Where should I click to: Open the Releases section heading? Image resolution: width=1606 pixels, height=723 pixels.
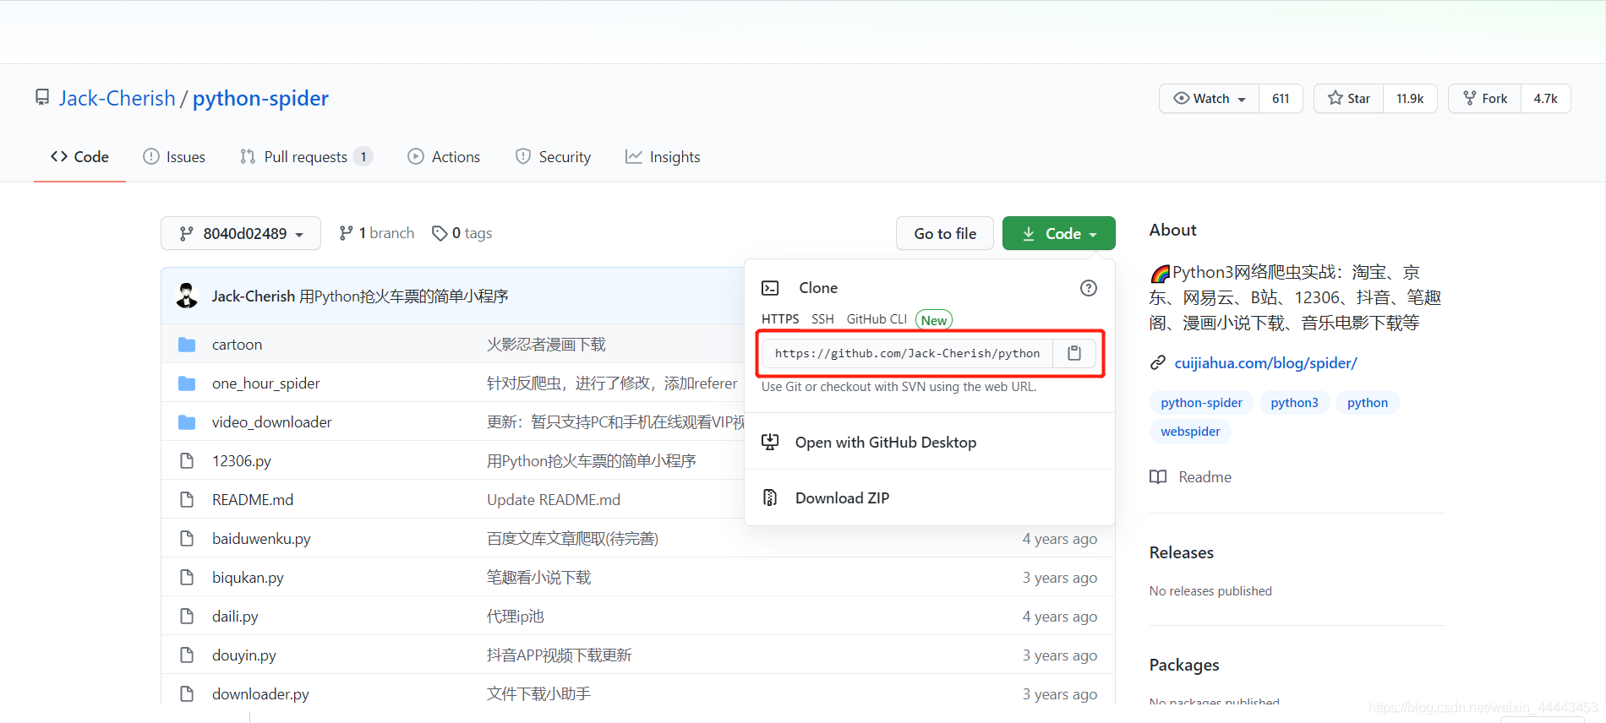[1181, 552]
